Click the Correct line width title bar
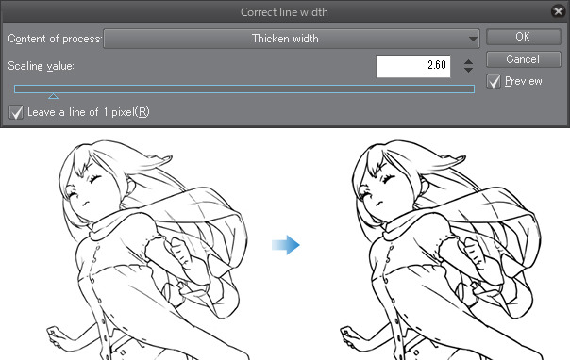570x360 pixels. tap(284, 12)
